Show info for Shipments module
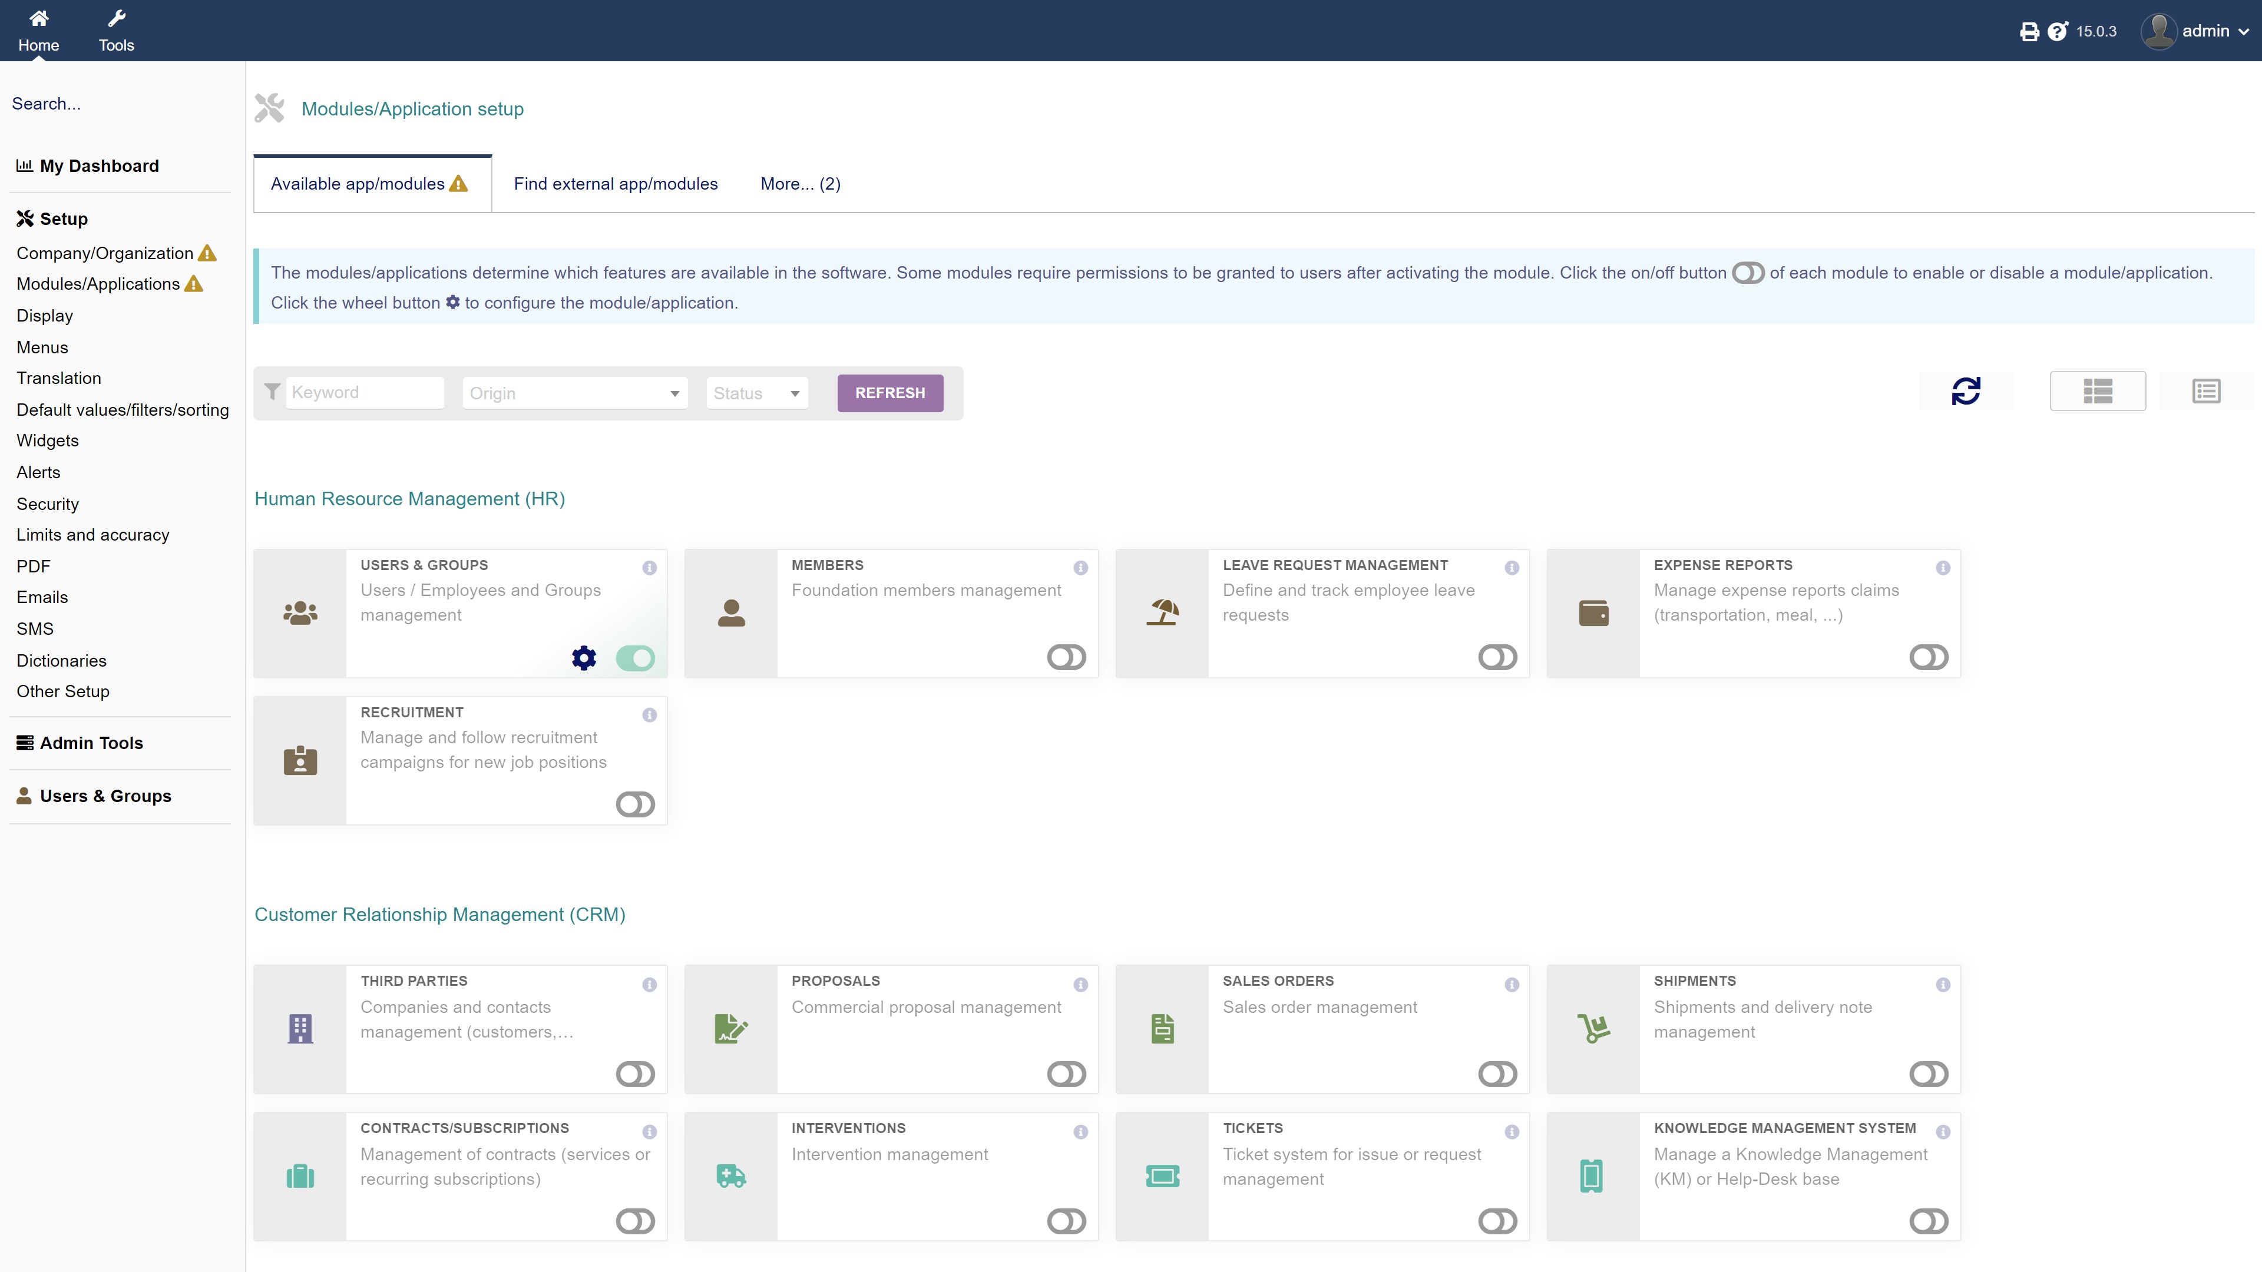Viewport: 2262px width, 1272px height. tap(1943, 985)
